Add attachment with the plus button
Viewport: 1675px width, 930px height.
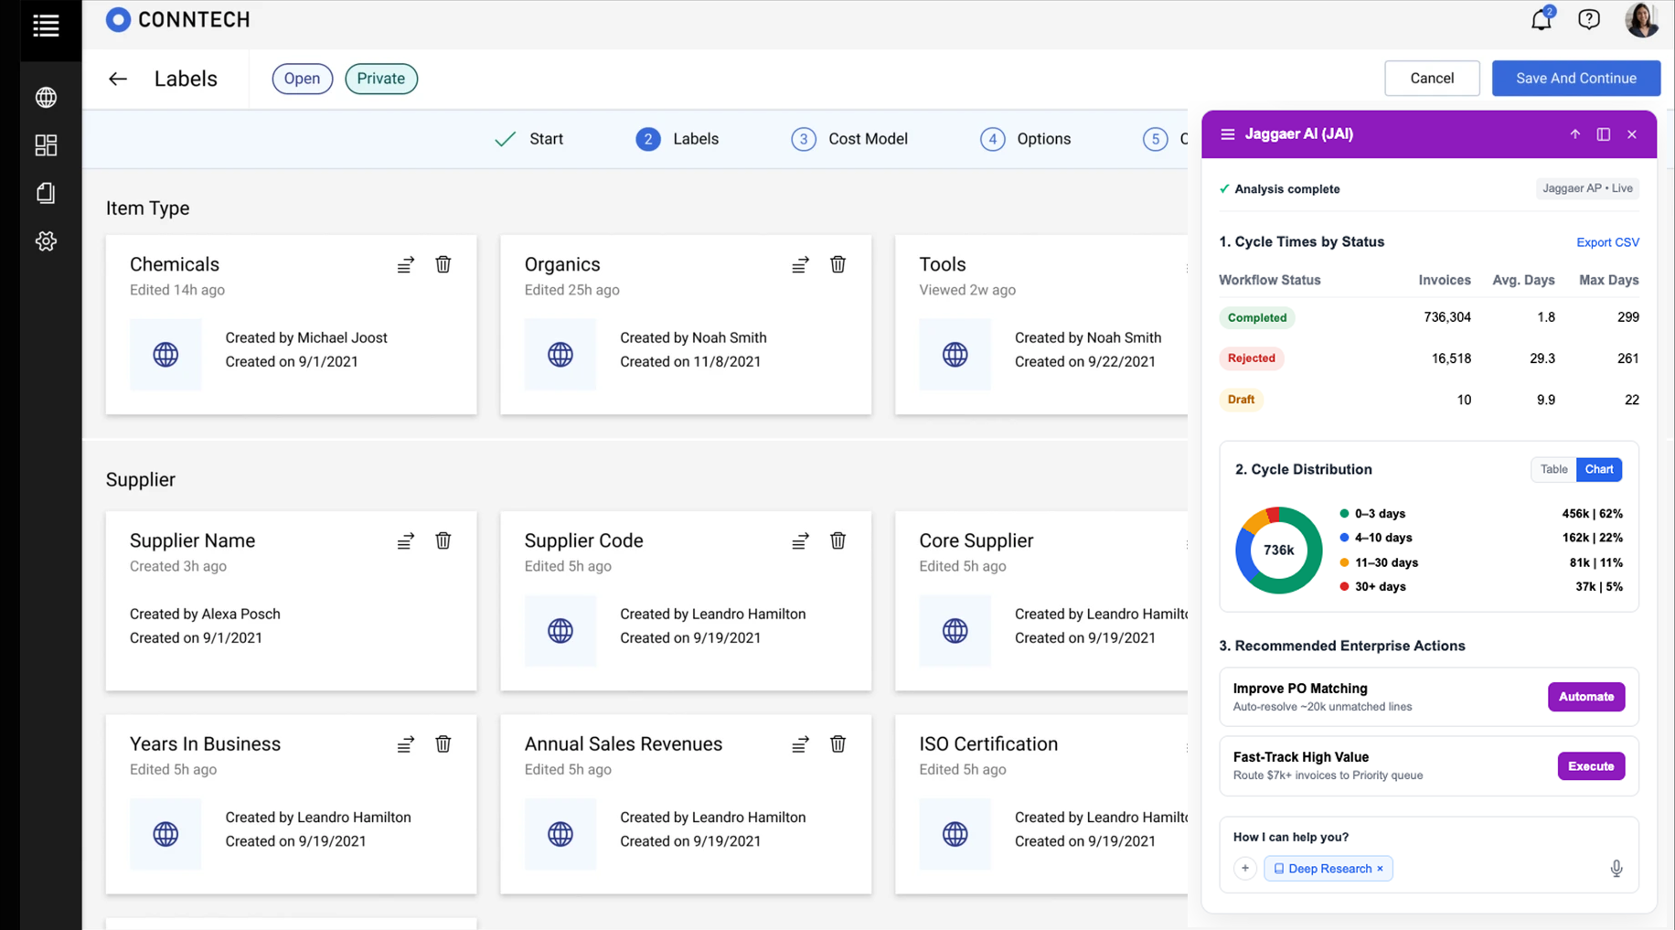pos(1245,869)
